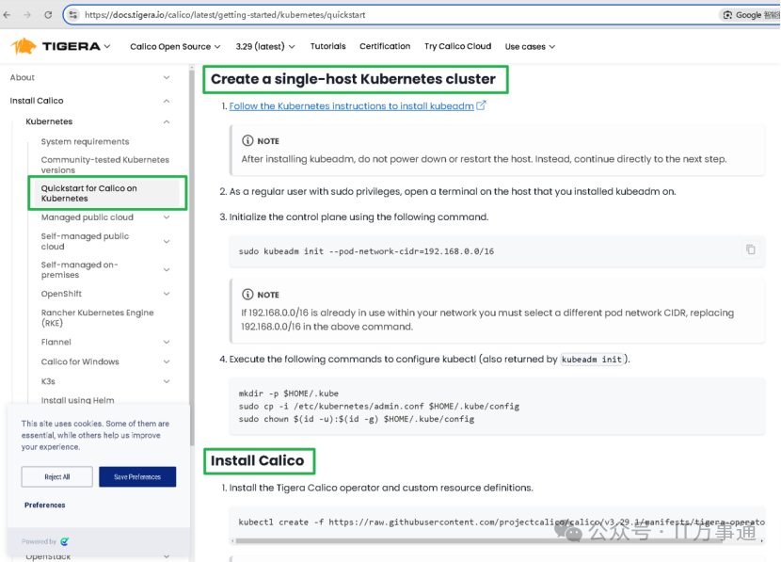Click the browser back arrow
Viewport: 781px width, 562px height.
7,15
